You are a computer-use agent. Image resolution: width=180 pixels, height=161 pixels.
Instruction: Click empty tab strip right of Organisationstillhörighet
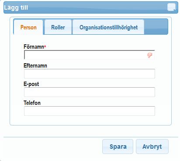tap(156, 27)
